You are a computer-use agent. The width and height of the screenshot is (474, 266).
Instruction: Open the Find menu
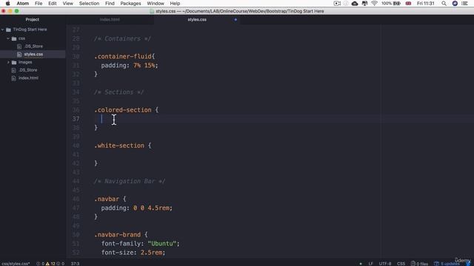click(110, 3)
